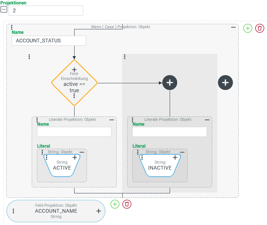The height and width of the screenshot is (225, 267).
Task: Add case using dark plus in grey column
Action: [170, 83]
